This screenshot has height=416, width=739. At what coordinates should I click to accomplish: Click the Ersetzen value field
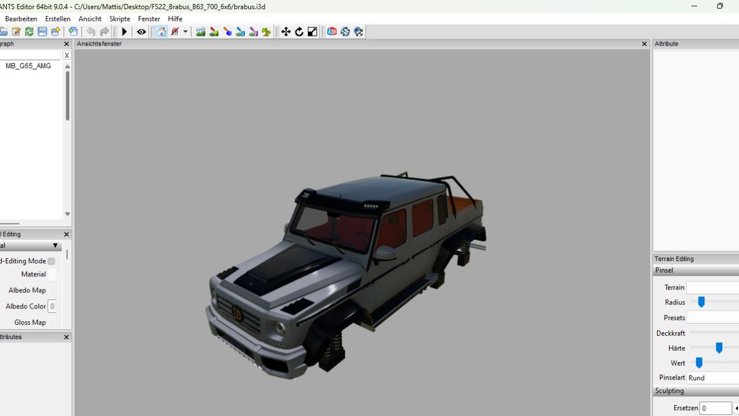click(715, 408)
